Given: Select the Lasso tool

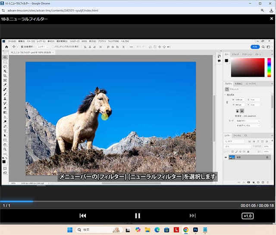Looking at the screenshot, I should pyautogui.click(x=5, y=66).
